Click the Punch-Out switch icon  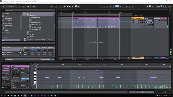(121, 6)
